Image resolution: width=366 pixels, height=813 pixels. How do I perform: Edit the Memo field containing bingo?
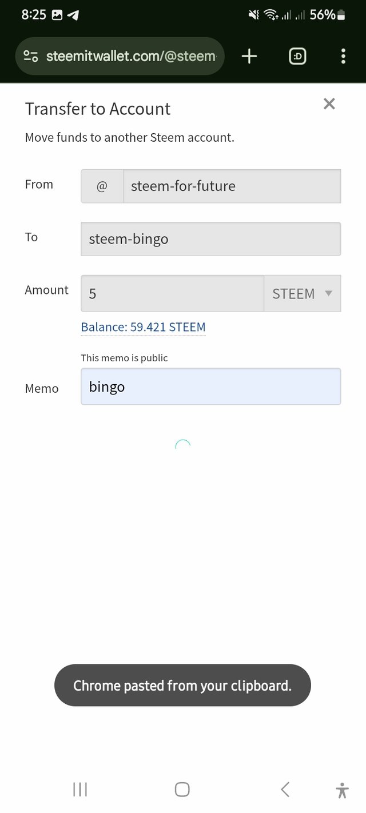[210, 386]
